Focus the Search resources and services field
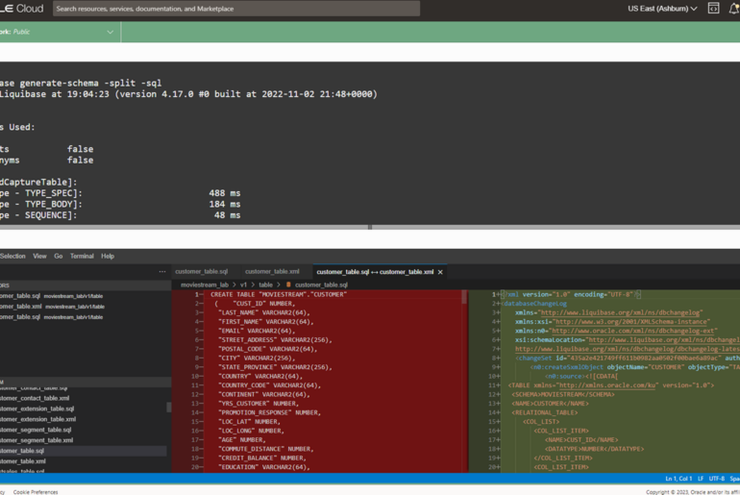The height and width of the screenshot is (495, 740). 236,9
